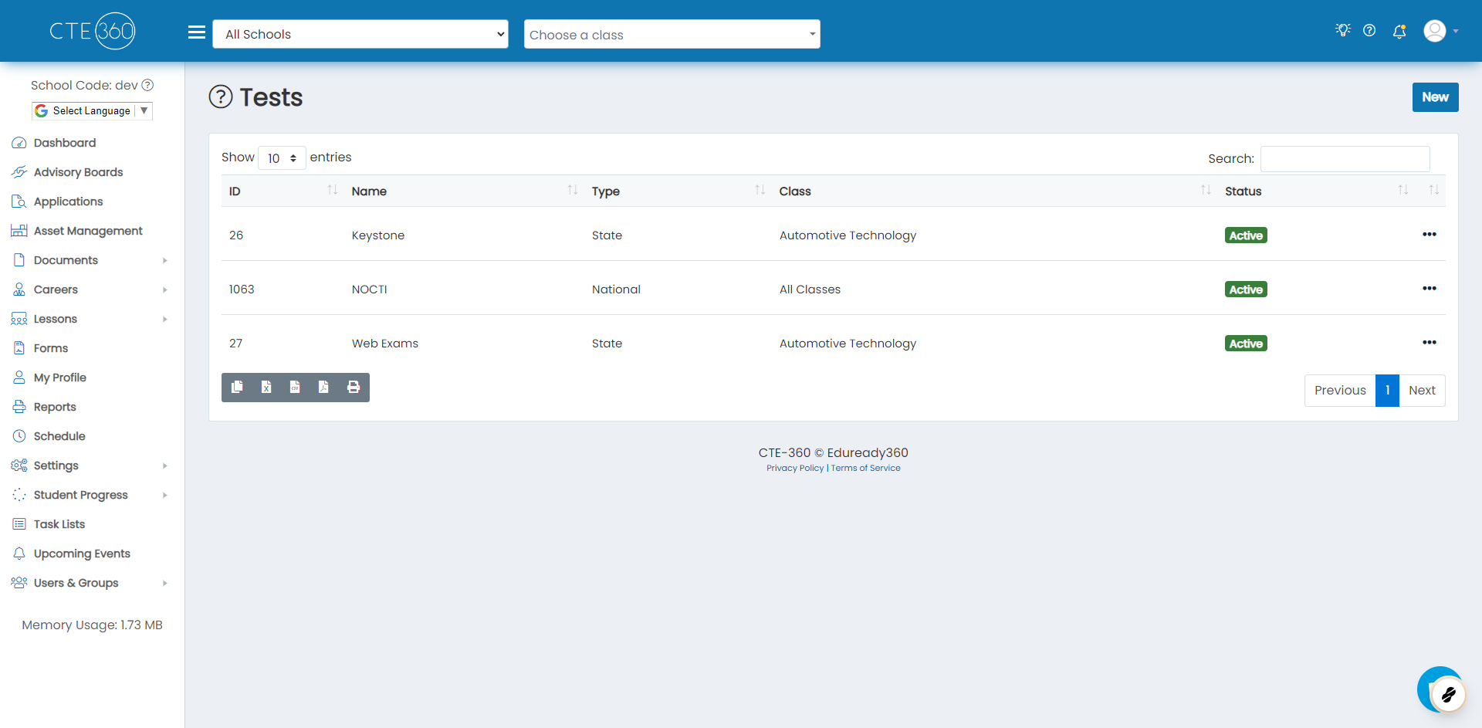The height and width of the screenshot is (728, 1482).
Task: Open the header help question icon
Action: [x=1369, y=30]
